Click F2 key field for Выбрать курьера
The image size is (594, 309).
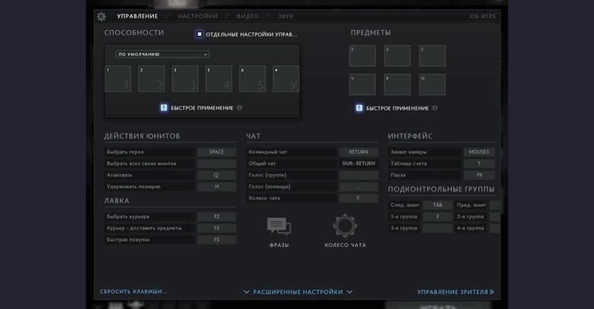point(217,217)
